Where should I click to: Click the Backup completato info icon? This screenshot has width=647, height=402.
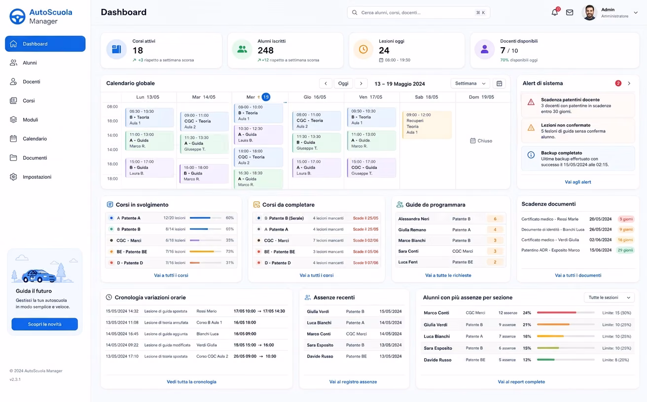pos(531,155)
